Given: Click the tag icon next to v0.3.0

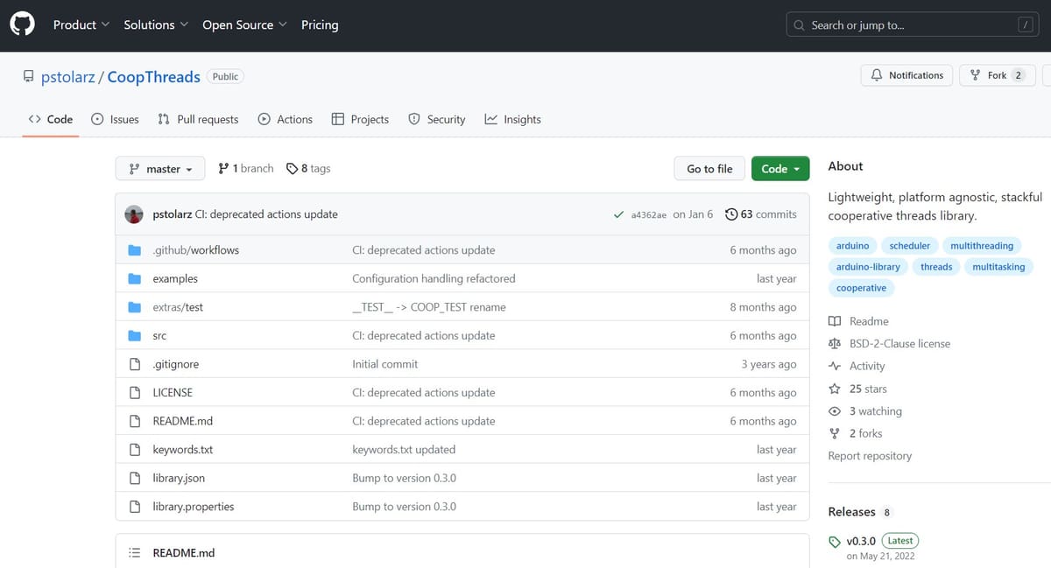Looking at the screenshot, I should 835,542.
